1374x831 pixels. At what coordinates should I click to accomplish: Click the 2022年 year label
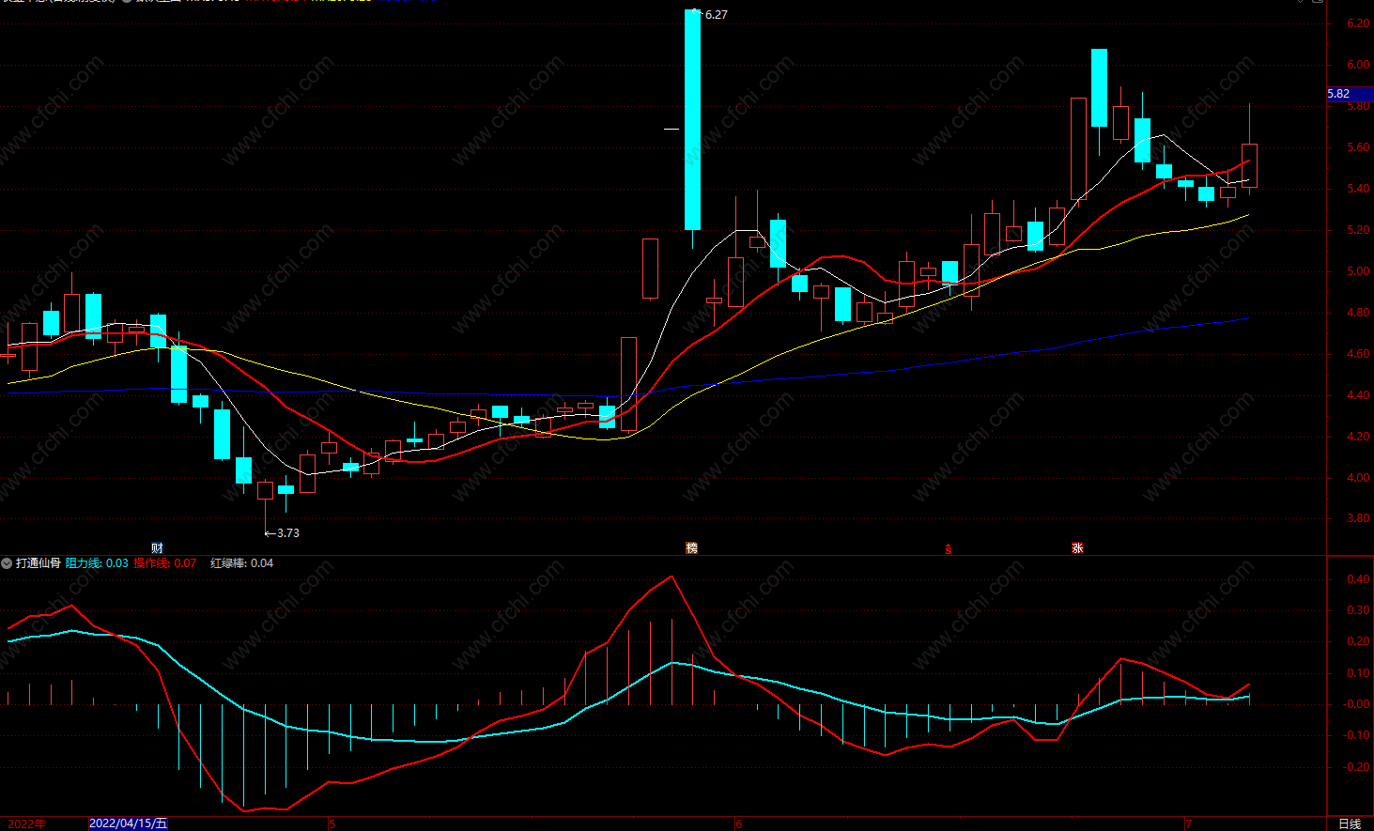(25, 824)
